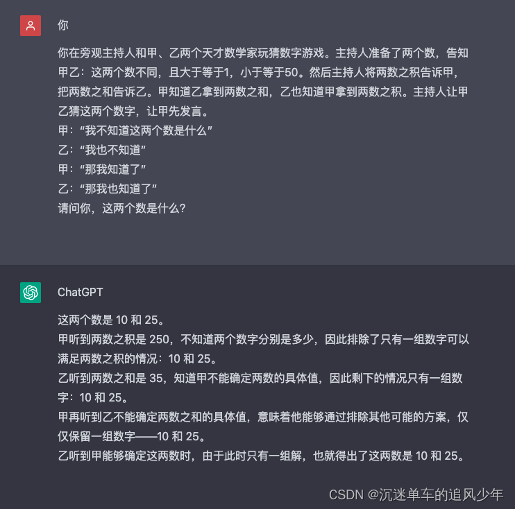Click the line 甲：那我知道了
Image resolution: width=515 pixels, height=509 pixels.
coord(102,169)
